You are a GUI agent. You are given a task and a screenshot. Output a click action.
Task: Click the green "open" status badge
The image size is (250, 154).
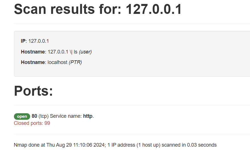[22, 116]
